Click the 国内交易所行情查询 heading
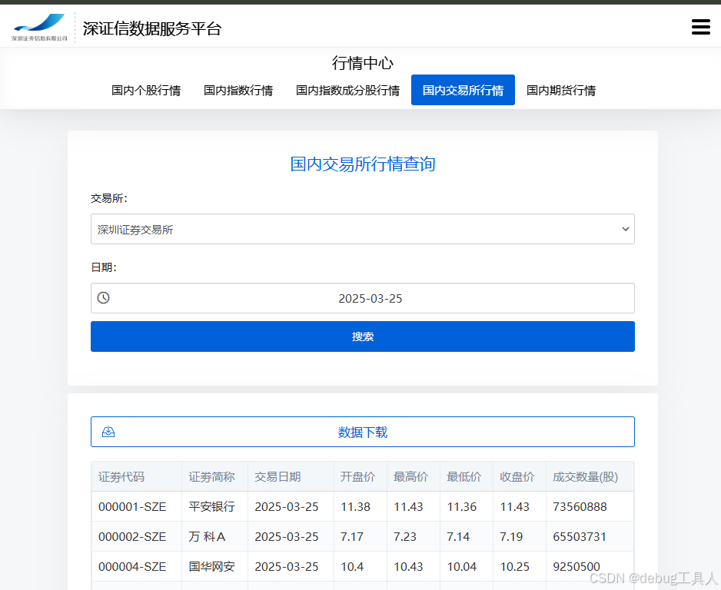This screenshot has width=721, height=590. [x=363, y=164]
